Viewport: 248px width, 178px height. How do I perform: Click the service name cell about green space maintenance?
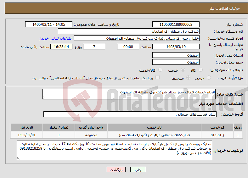[x=154, y=135]
